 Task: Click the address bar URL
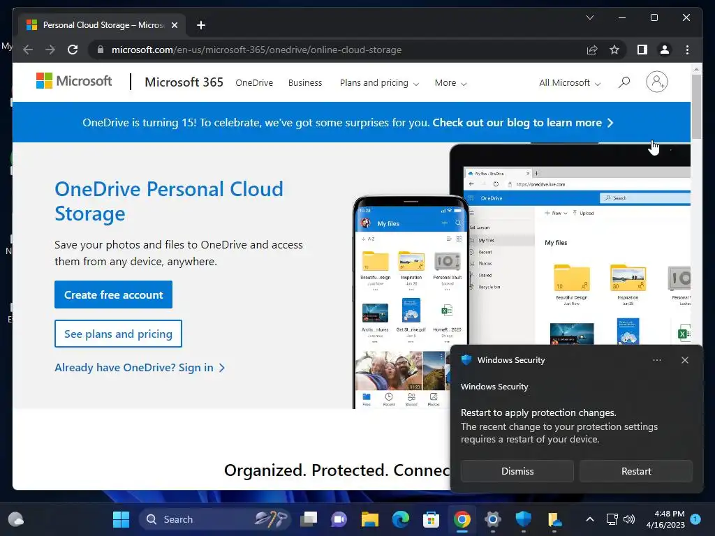pos(256,50)
